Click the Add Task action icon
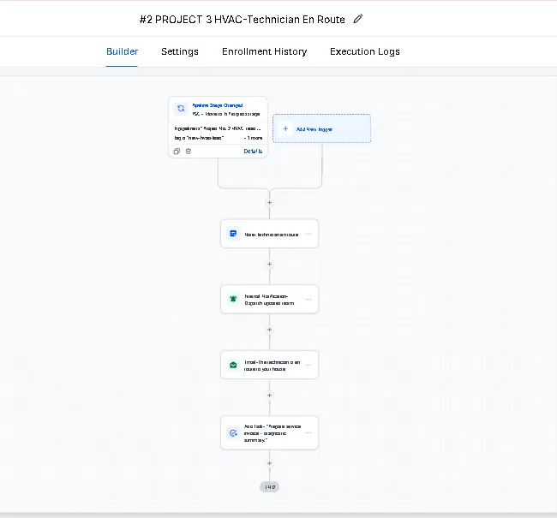Viewport: 557px width, 518px height. pyautogui.click(x=233, y=433)
